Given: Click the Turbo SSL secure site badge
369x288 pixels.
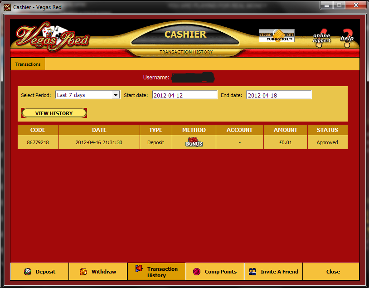Looking at the screenshot, I should tap(277, 36).
